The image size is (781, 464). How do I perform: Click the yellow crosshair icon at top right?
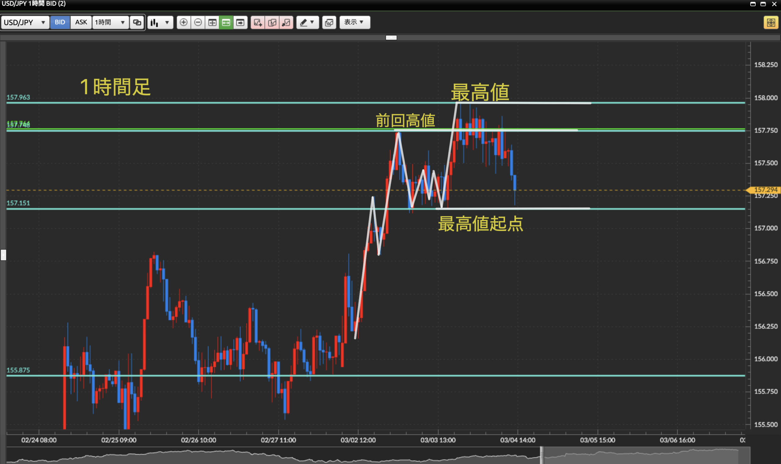click(x=771, y=23)
